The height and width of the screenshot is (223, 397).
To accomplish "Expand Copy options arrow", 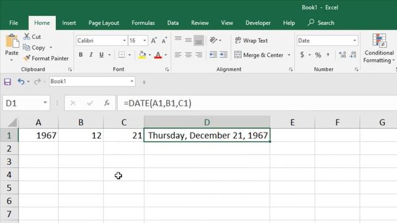I will click(51, 48).
